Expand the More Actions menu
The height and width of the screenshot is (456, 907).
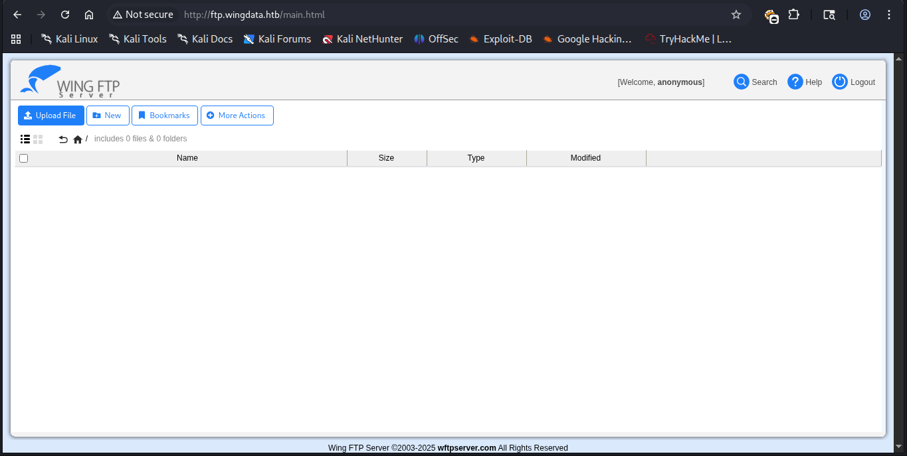pos(237,115)
